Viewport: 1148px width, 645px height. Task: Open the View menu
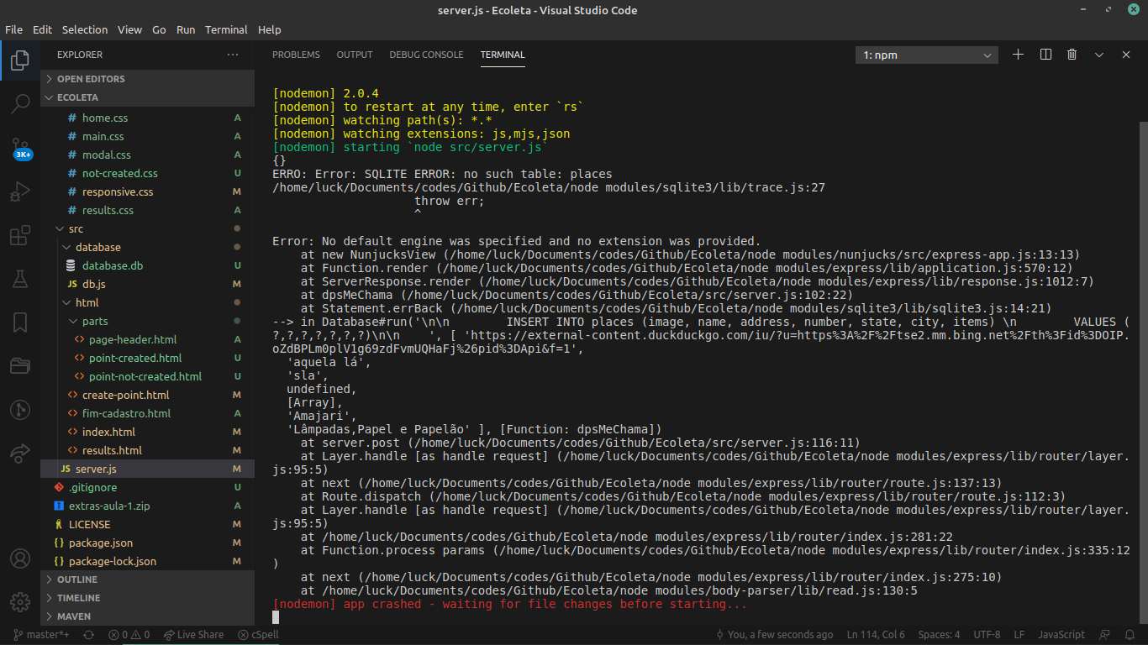coord(129,29)
